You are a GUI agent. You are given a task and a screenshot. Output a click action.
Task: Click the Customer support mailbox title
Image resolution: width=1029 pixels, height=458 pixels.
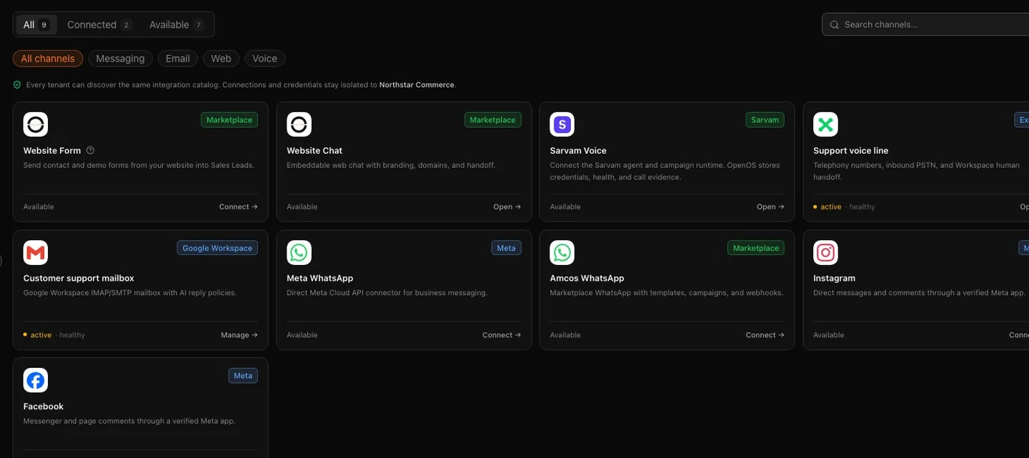(x=79, y=278)
